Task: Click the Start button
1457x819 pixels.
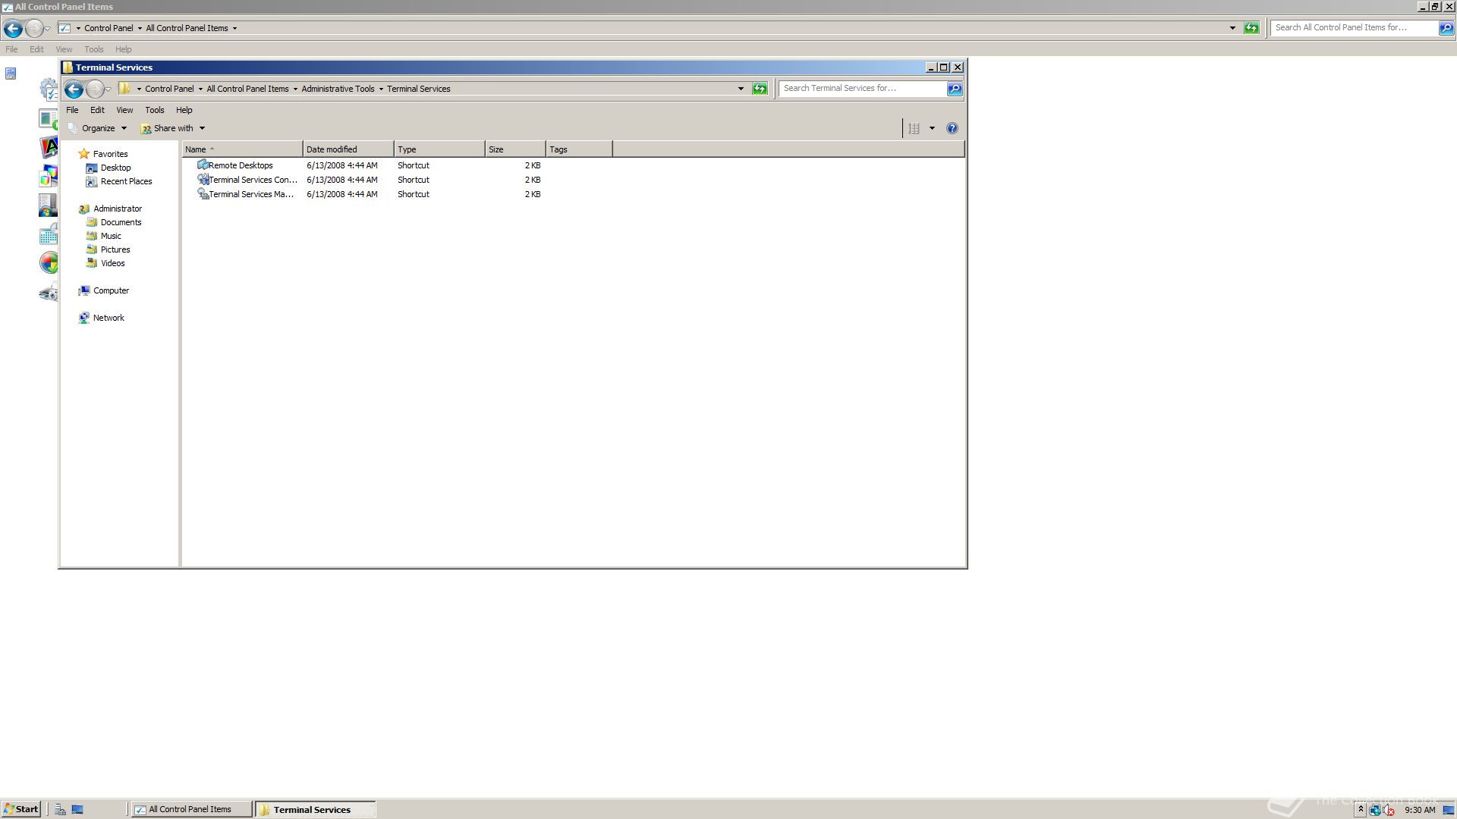Action: pos(20,809)
